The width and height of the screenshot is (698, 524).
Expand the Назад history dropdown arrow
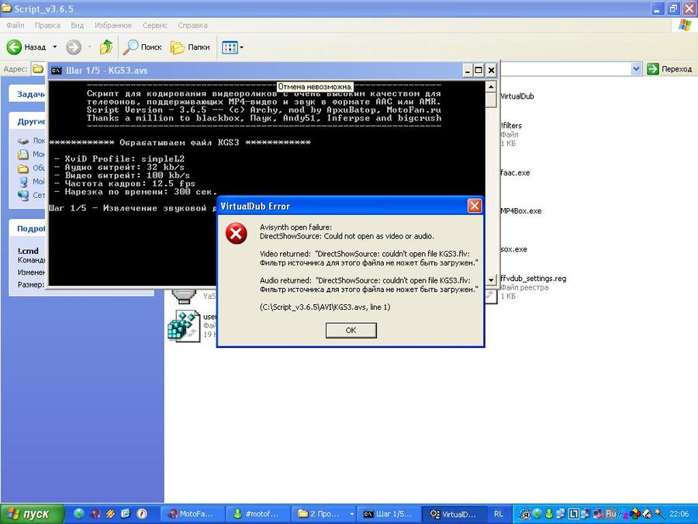(55, 47)
